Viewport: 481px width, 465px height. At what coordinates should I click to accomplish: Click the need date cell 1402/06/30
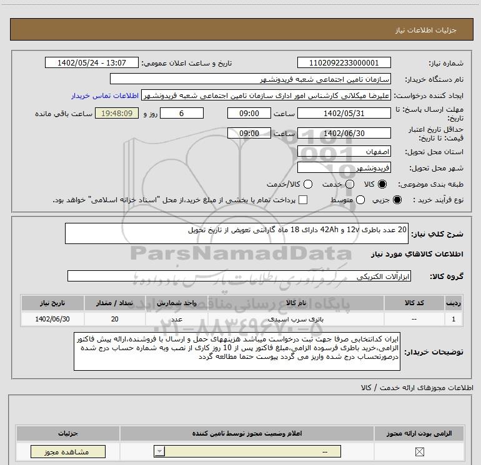click(52, 319)
